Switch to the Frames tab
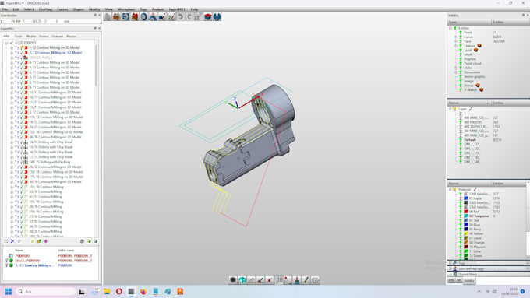This screenshot has height=298, width=530. (44, 36)
